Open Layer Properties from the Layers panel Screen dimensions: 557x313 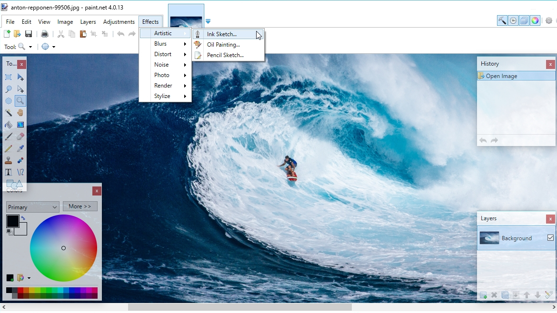tap(549, 295)
